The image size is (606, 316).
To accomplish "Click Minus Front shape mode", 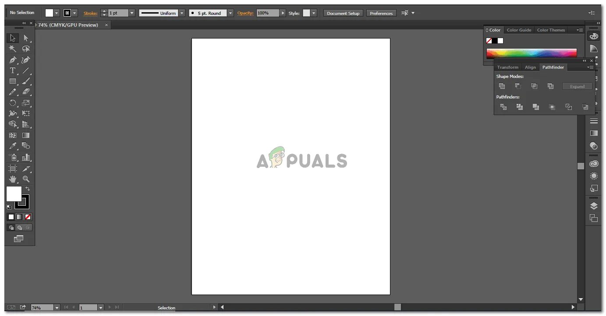I will click(x=518, y=86).
